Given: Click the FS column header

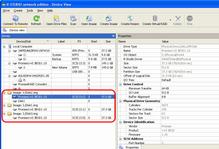Looking at the screenshot, I should coord(79,41).
